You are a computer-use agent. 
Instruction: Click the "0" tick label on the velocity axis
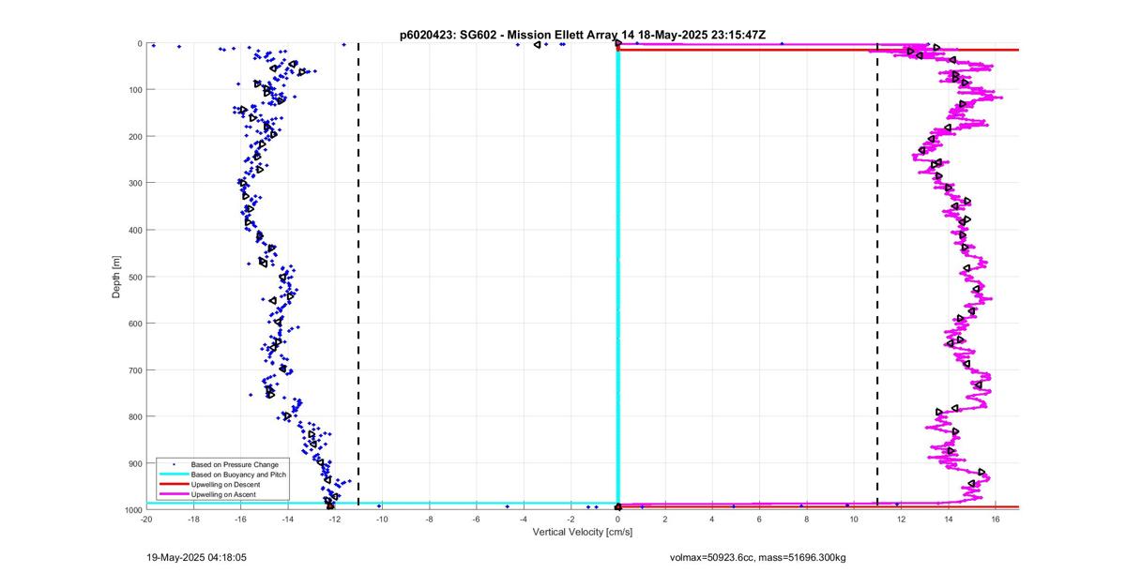[617, 518]
